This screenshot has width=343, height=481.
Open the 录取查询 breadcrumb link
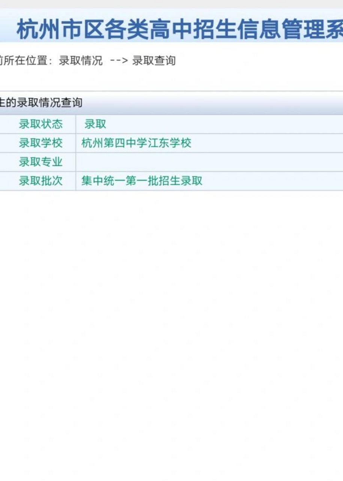point(154,59)
